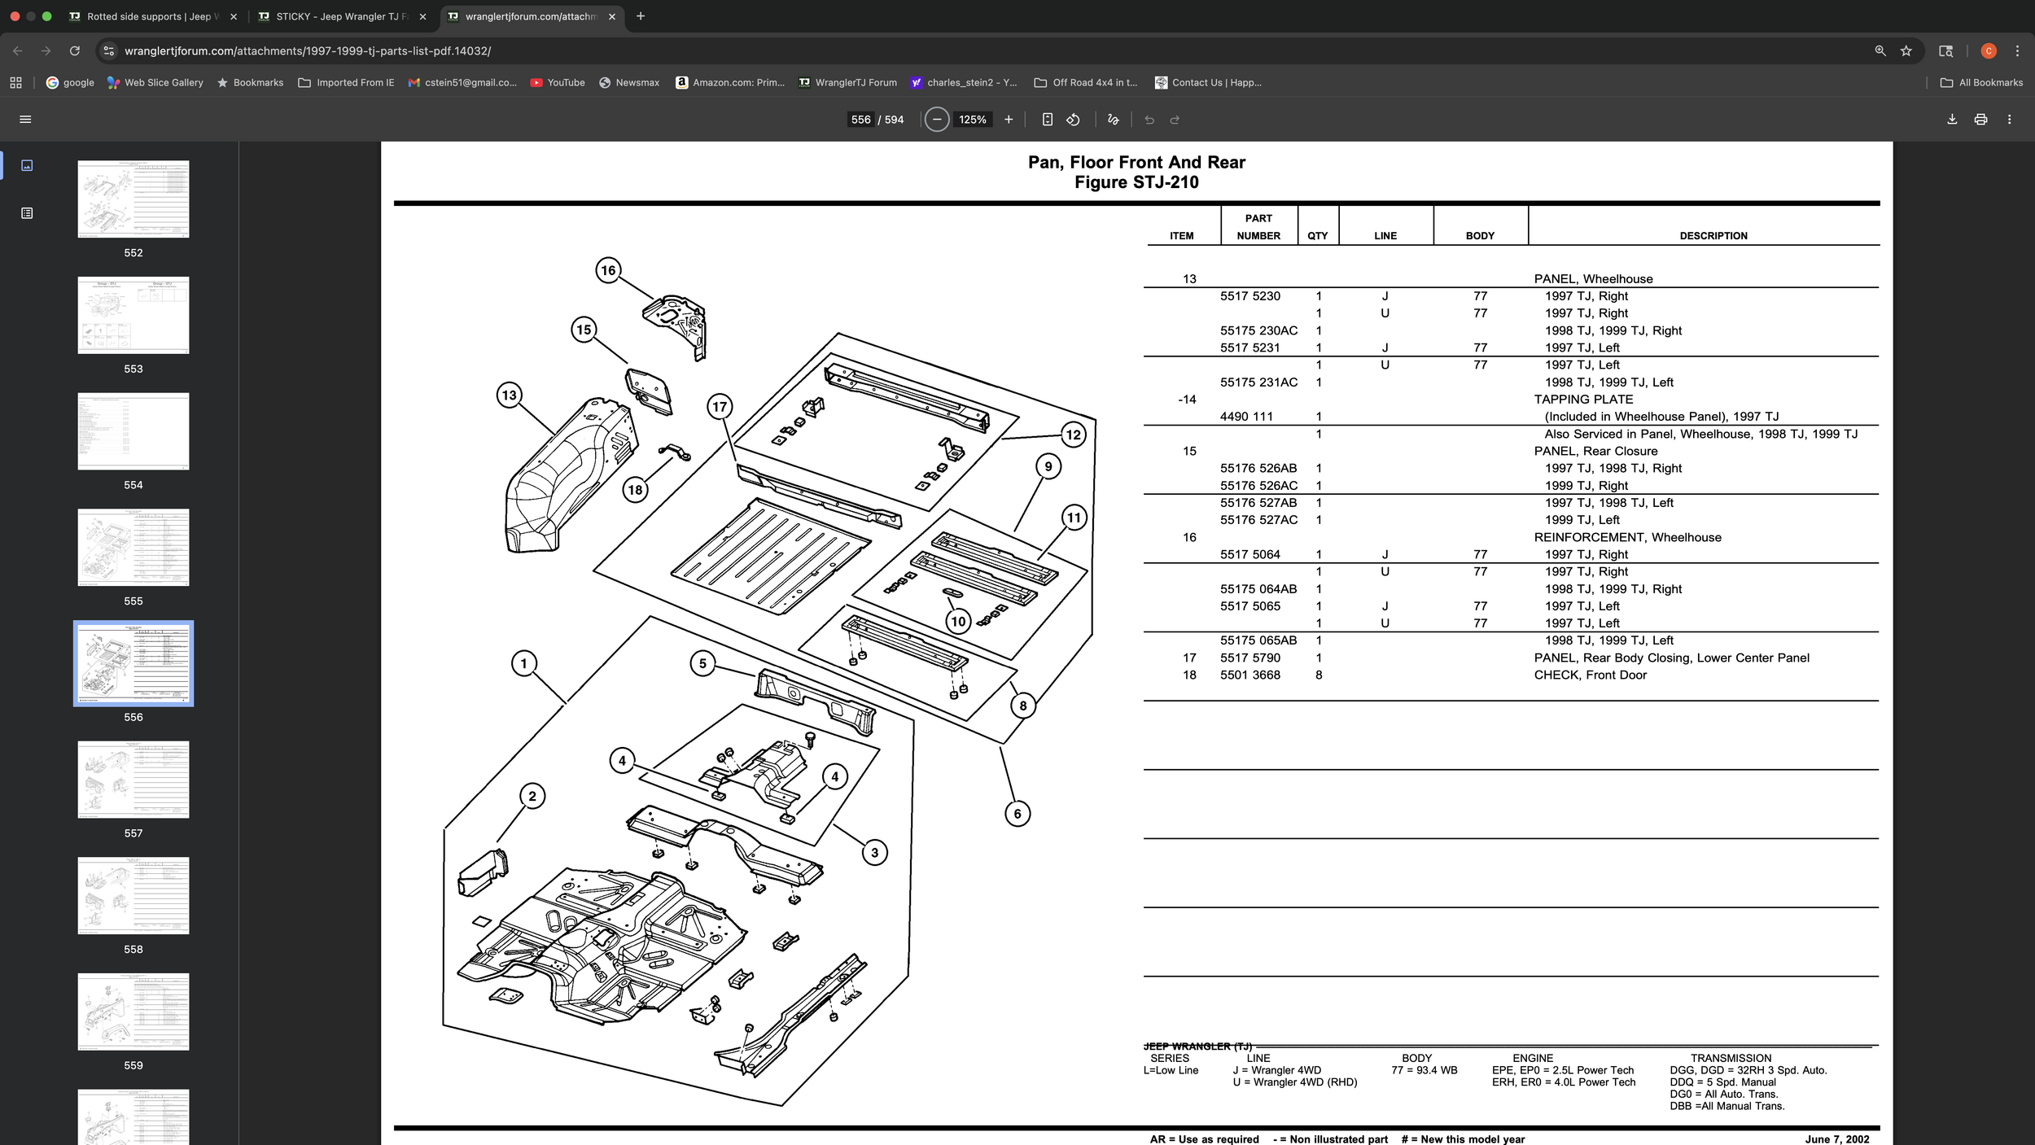Edit the page number field 556

point(860,120)
